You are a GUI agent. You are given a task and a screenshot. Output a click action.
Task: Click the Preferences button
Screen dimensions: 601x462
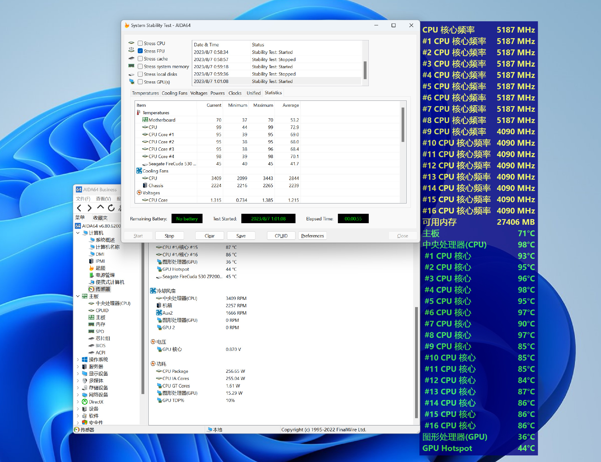pos(312,236)
